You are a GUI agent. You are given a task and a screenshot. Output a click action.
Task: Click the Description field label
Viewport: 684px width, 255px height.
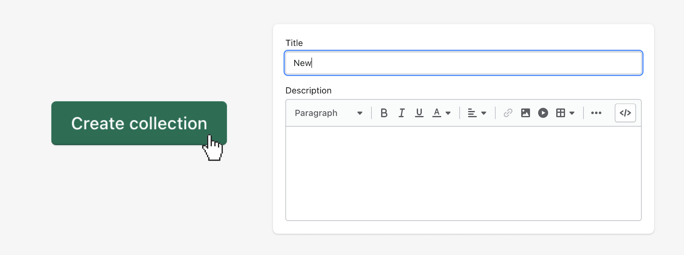point(308,90)
